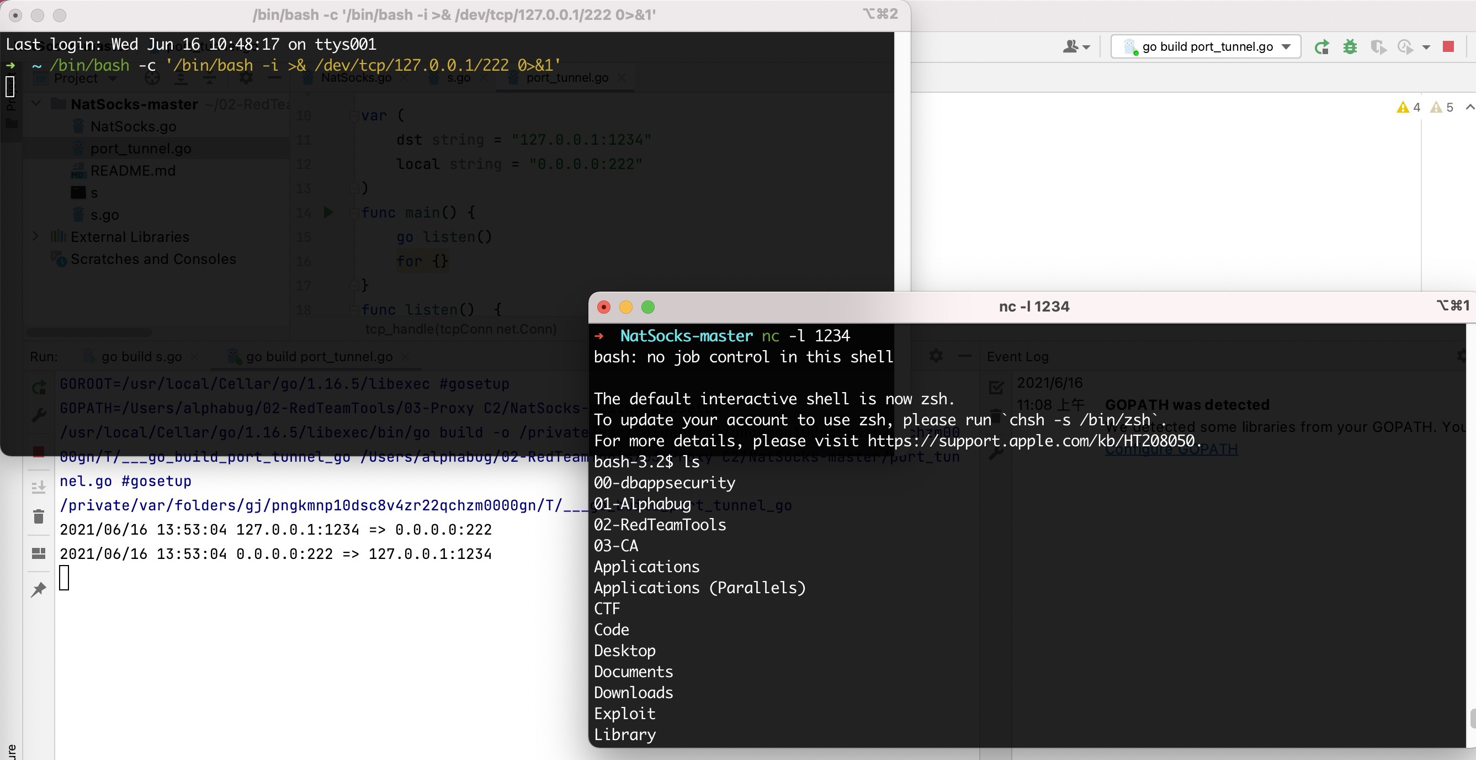Click the Rerun button in main toolbar

1322,47
